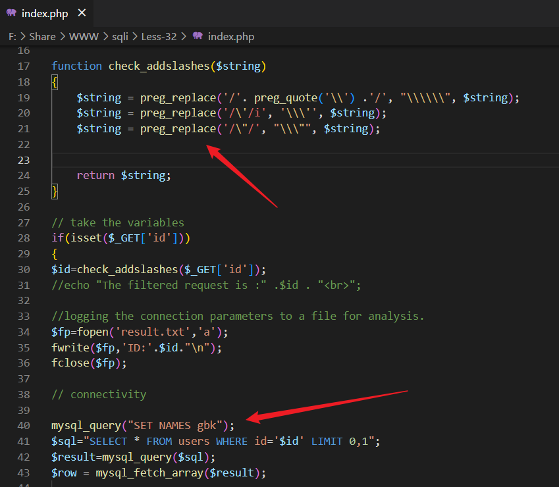Open the Less-32 folder breadcrumb
The image size is (559, 487).
pyautogui.click(x=159, y=36)
